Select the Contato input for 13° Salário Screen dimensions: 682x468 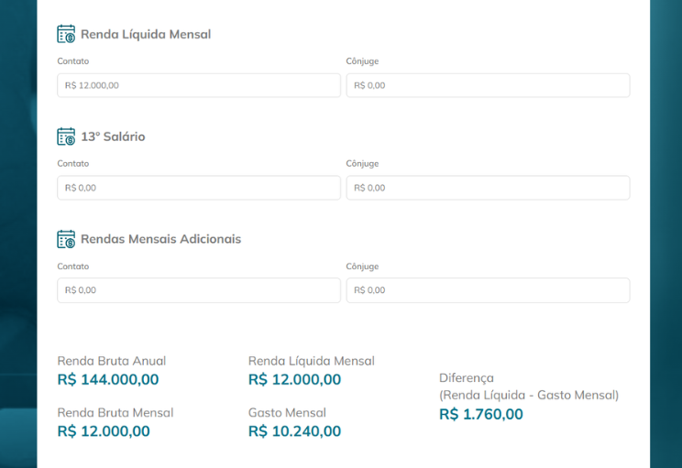[x=199, y=188]
